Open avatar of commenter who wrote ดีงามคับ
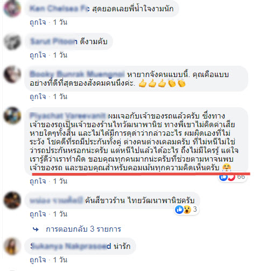 click(x=12, y=41)
